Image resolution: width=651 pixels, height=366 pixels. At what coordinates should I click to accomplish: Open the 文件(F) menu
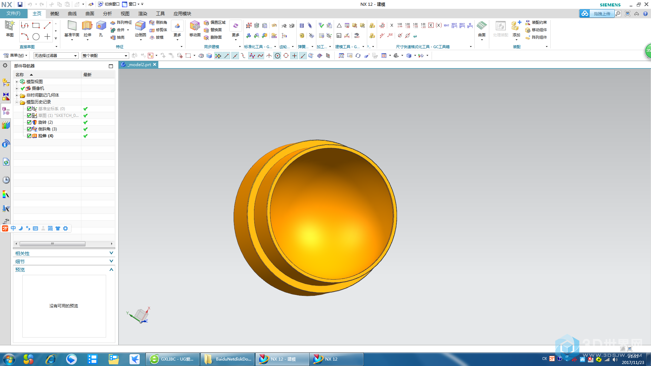click(x=14, y=14)
